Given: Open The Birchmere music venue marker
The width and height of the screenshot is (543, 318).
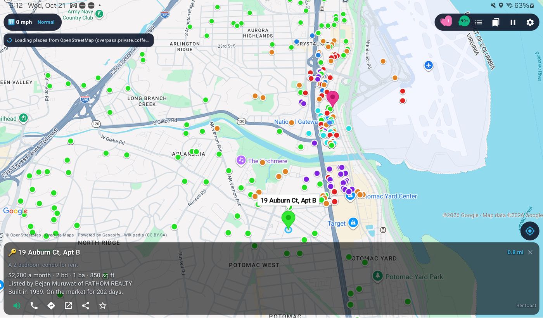Looking at the screenshot, I should 241,160.
